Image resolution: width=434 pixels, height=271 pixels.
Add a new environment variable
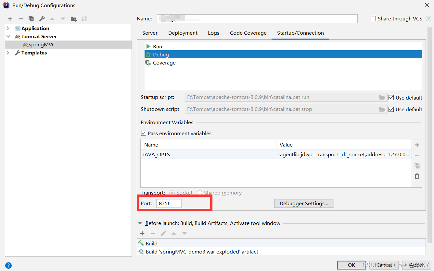(417, 145)
